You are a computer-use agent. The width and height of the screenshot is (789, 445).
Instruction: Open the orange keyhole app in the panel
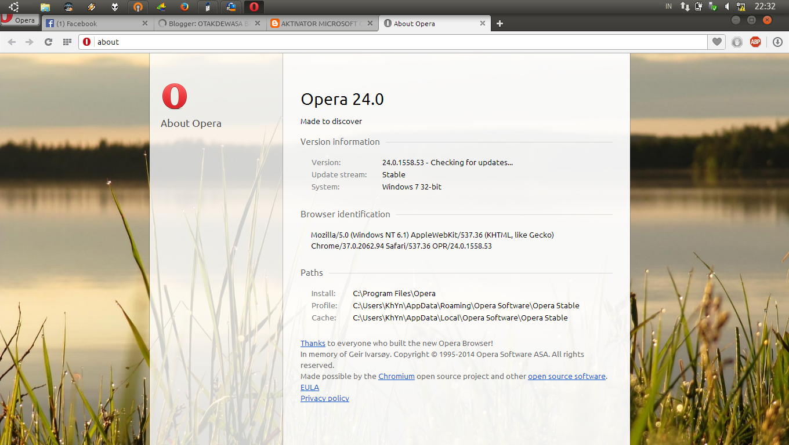[x=138, y=7]
